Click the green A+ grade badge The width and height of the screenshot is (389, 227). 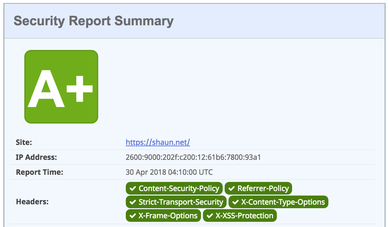61,87
